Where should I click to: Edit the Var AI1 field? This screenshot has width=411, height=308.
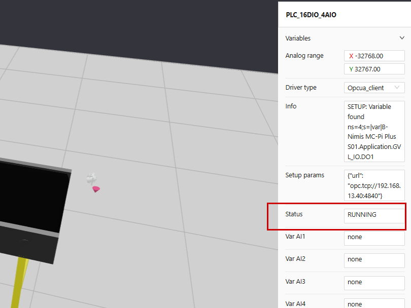pos(374,238)
